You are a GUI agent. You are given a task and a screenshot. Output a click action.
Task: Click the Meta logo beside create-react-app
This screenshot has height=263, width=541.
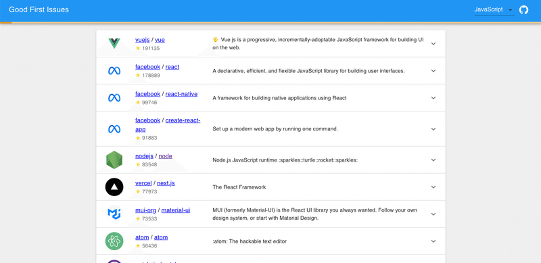(114, 129)
